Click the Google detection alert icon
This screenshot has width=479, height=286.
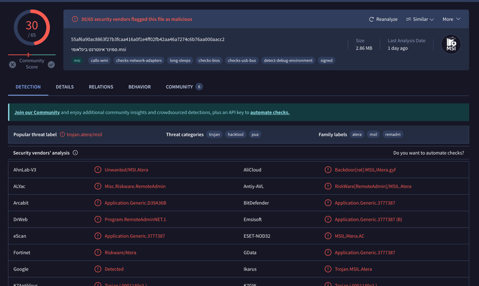coord(98,269)
